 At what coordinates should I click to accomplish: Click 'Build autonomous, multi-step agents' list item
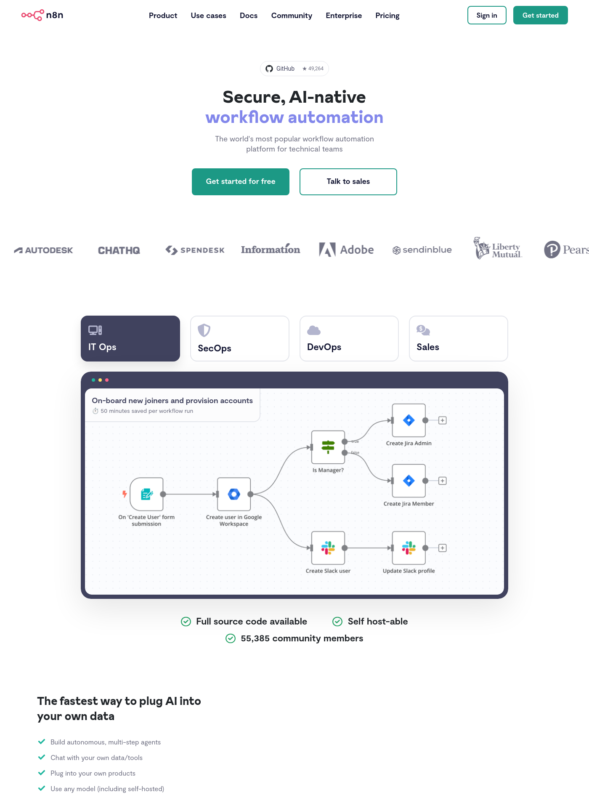tap(106, 742)
